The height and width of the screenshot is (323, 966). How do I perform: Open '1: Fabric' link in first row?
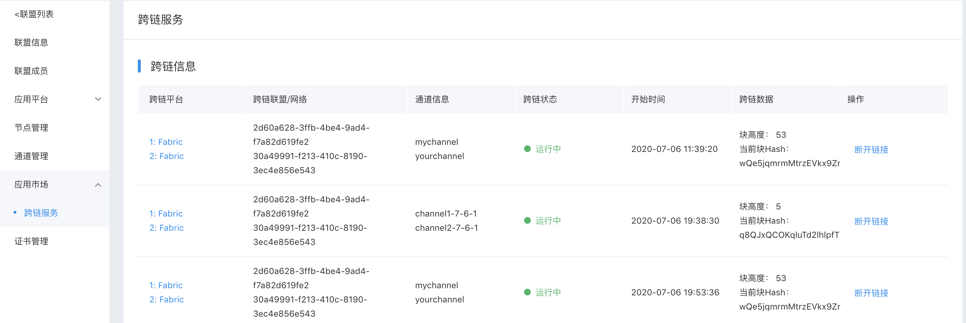(x=166, y=142)
